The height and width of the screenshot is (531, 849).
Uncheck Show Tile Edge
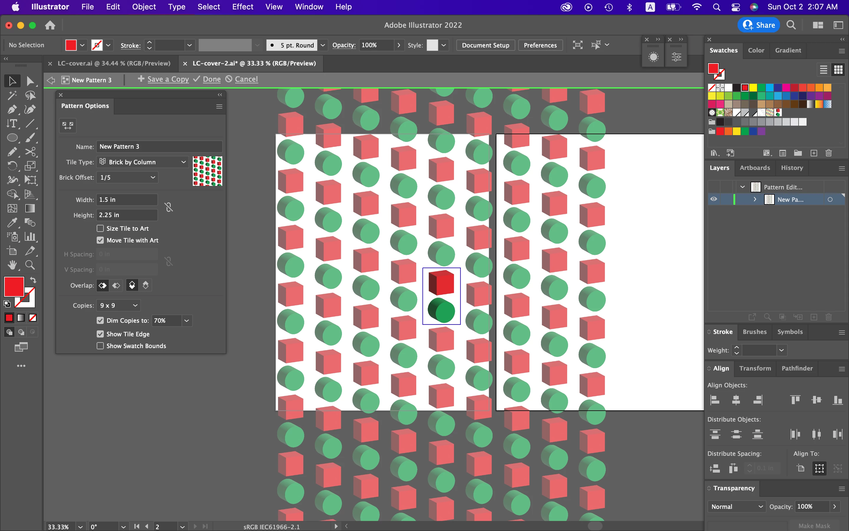point(100,334)
